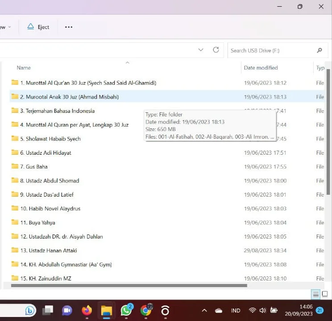Select folder icon for 7. Gus Baha

(x=15, y=166)
